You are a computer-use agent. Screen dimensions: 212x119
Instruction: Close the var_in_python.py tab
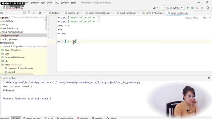(x=164, y=13)
